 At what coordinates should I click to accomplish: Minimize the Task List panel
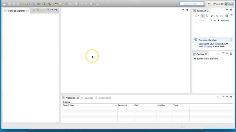(x=227, y=10)
